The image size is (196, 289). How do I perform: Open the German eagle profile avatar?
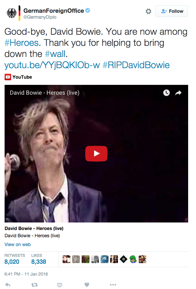point(11,13)
